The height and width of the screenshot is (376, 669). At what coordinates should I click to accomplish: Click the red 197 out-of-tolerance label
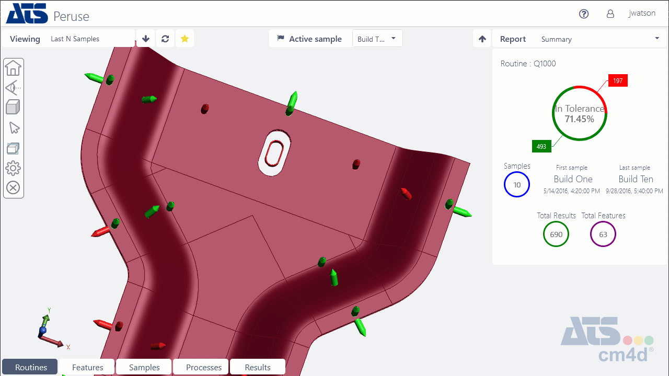click(x=618, y=80)
